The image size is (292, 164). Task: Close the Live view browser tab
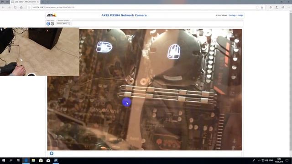(38, 2)
